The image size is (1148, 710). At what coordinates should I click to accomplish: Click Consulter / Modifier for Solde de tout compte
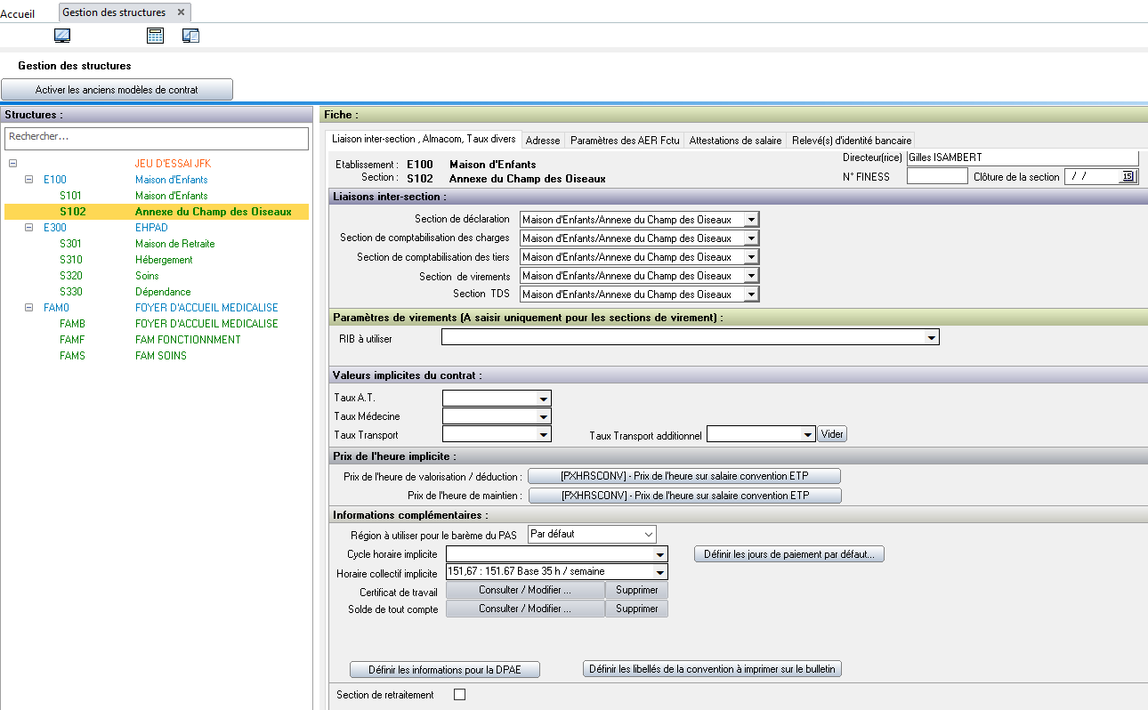point(525,609)
